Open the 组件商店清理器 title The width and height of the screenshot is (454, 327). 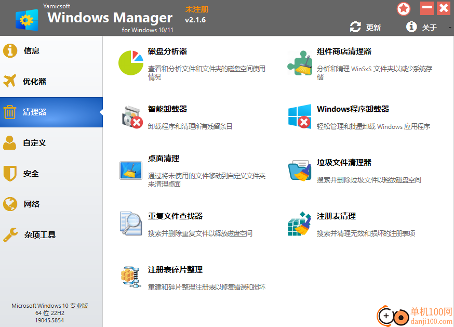(344, 51)
